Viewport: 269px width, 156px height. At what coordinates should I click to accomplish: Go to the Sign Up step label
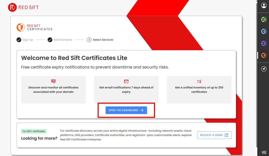click(28, 40)
